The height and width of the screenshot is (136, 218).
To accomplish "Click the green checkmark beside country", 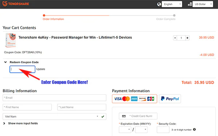I will tap(103, 116).
